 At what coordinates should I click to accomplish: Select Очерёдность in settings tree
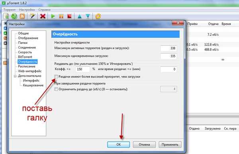point(27,62)
